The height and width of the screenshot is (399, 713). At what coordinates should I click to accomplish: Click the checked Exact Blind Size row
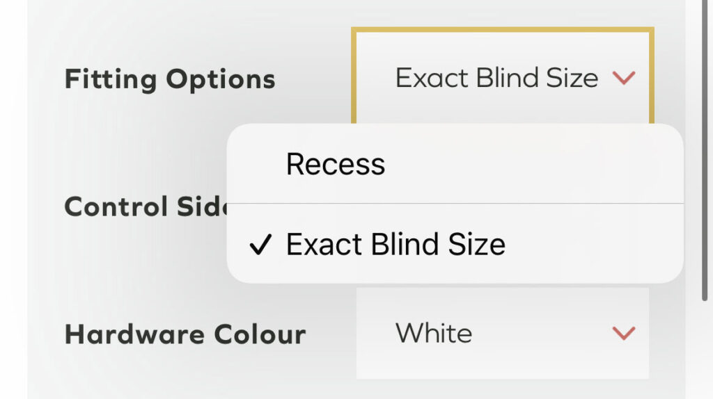455,245
